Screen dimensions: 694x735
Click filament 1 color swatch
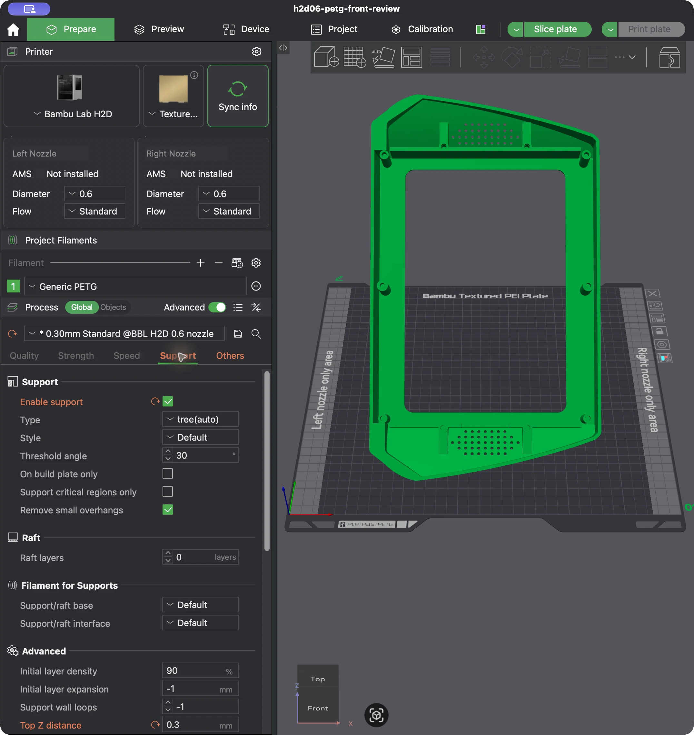pyautogui.click(x=13, y=286)
